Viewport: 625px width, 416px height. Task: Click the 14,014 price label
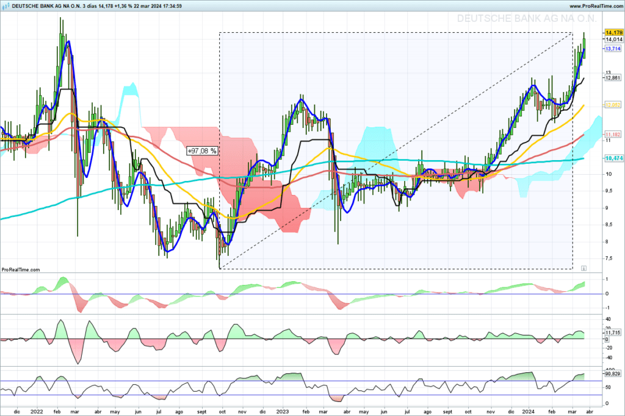coord(614,40)
